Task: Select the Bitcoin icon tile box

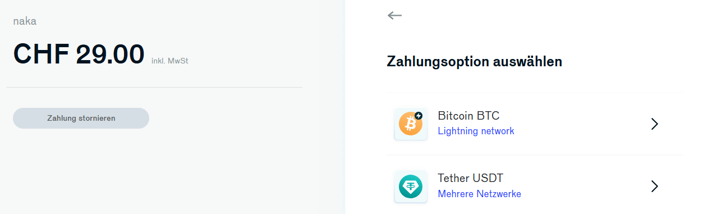Action: point(411,124)
